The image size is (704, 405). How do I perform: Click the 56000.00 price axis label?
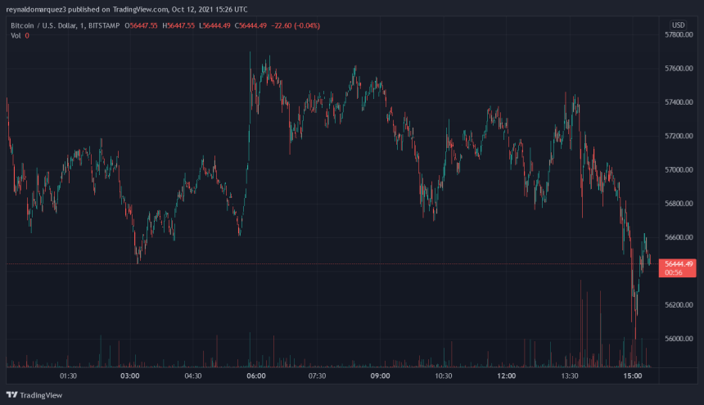[679, 339]
